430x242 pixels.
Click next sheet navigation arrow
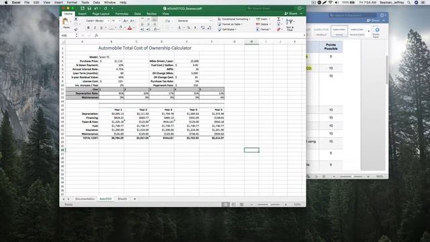[69, 199]
